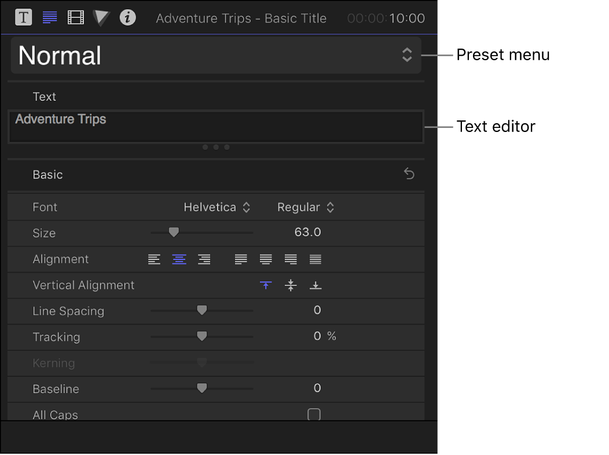Viewport: 609px width, 455px height.
Task: Open the Title inspector with the triangle icon
Action: [101, 17]
